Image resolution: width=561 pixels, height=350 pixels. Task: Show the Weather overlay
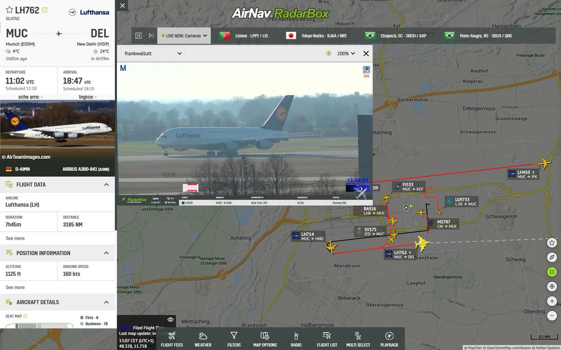[202, 337]
